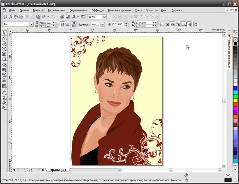Select the Zoom tool in toolbox
This screenshot has width=239, height=184.
point(4,43)
